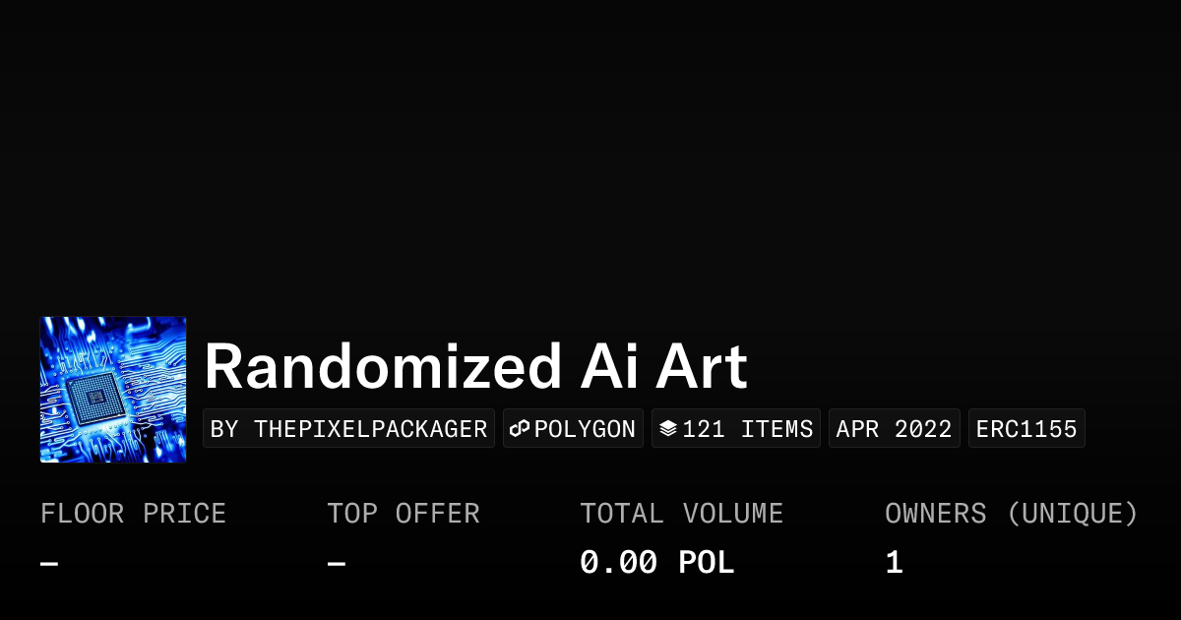Screen dimensions: 1181x620
Task: Click the OWNERS heading text
Action: (x=935, y=514)
